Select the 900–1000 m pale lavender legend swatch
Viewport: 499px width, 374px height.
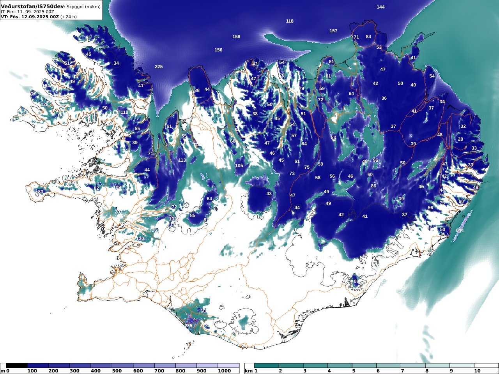(207, 365)
